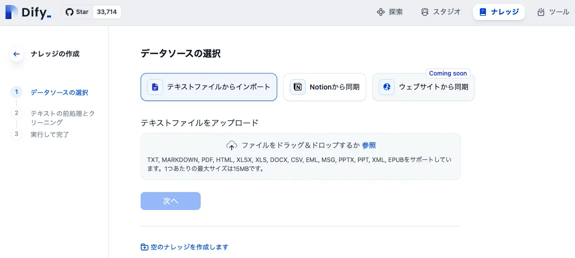Click the ナレッジ book icon
This screenshot has height=258, width=575.
[483, 12]
